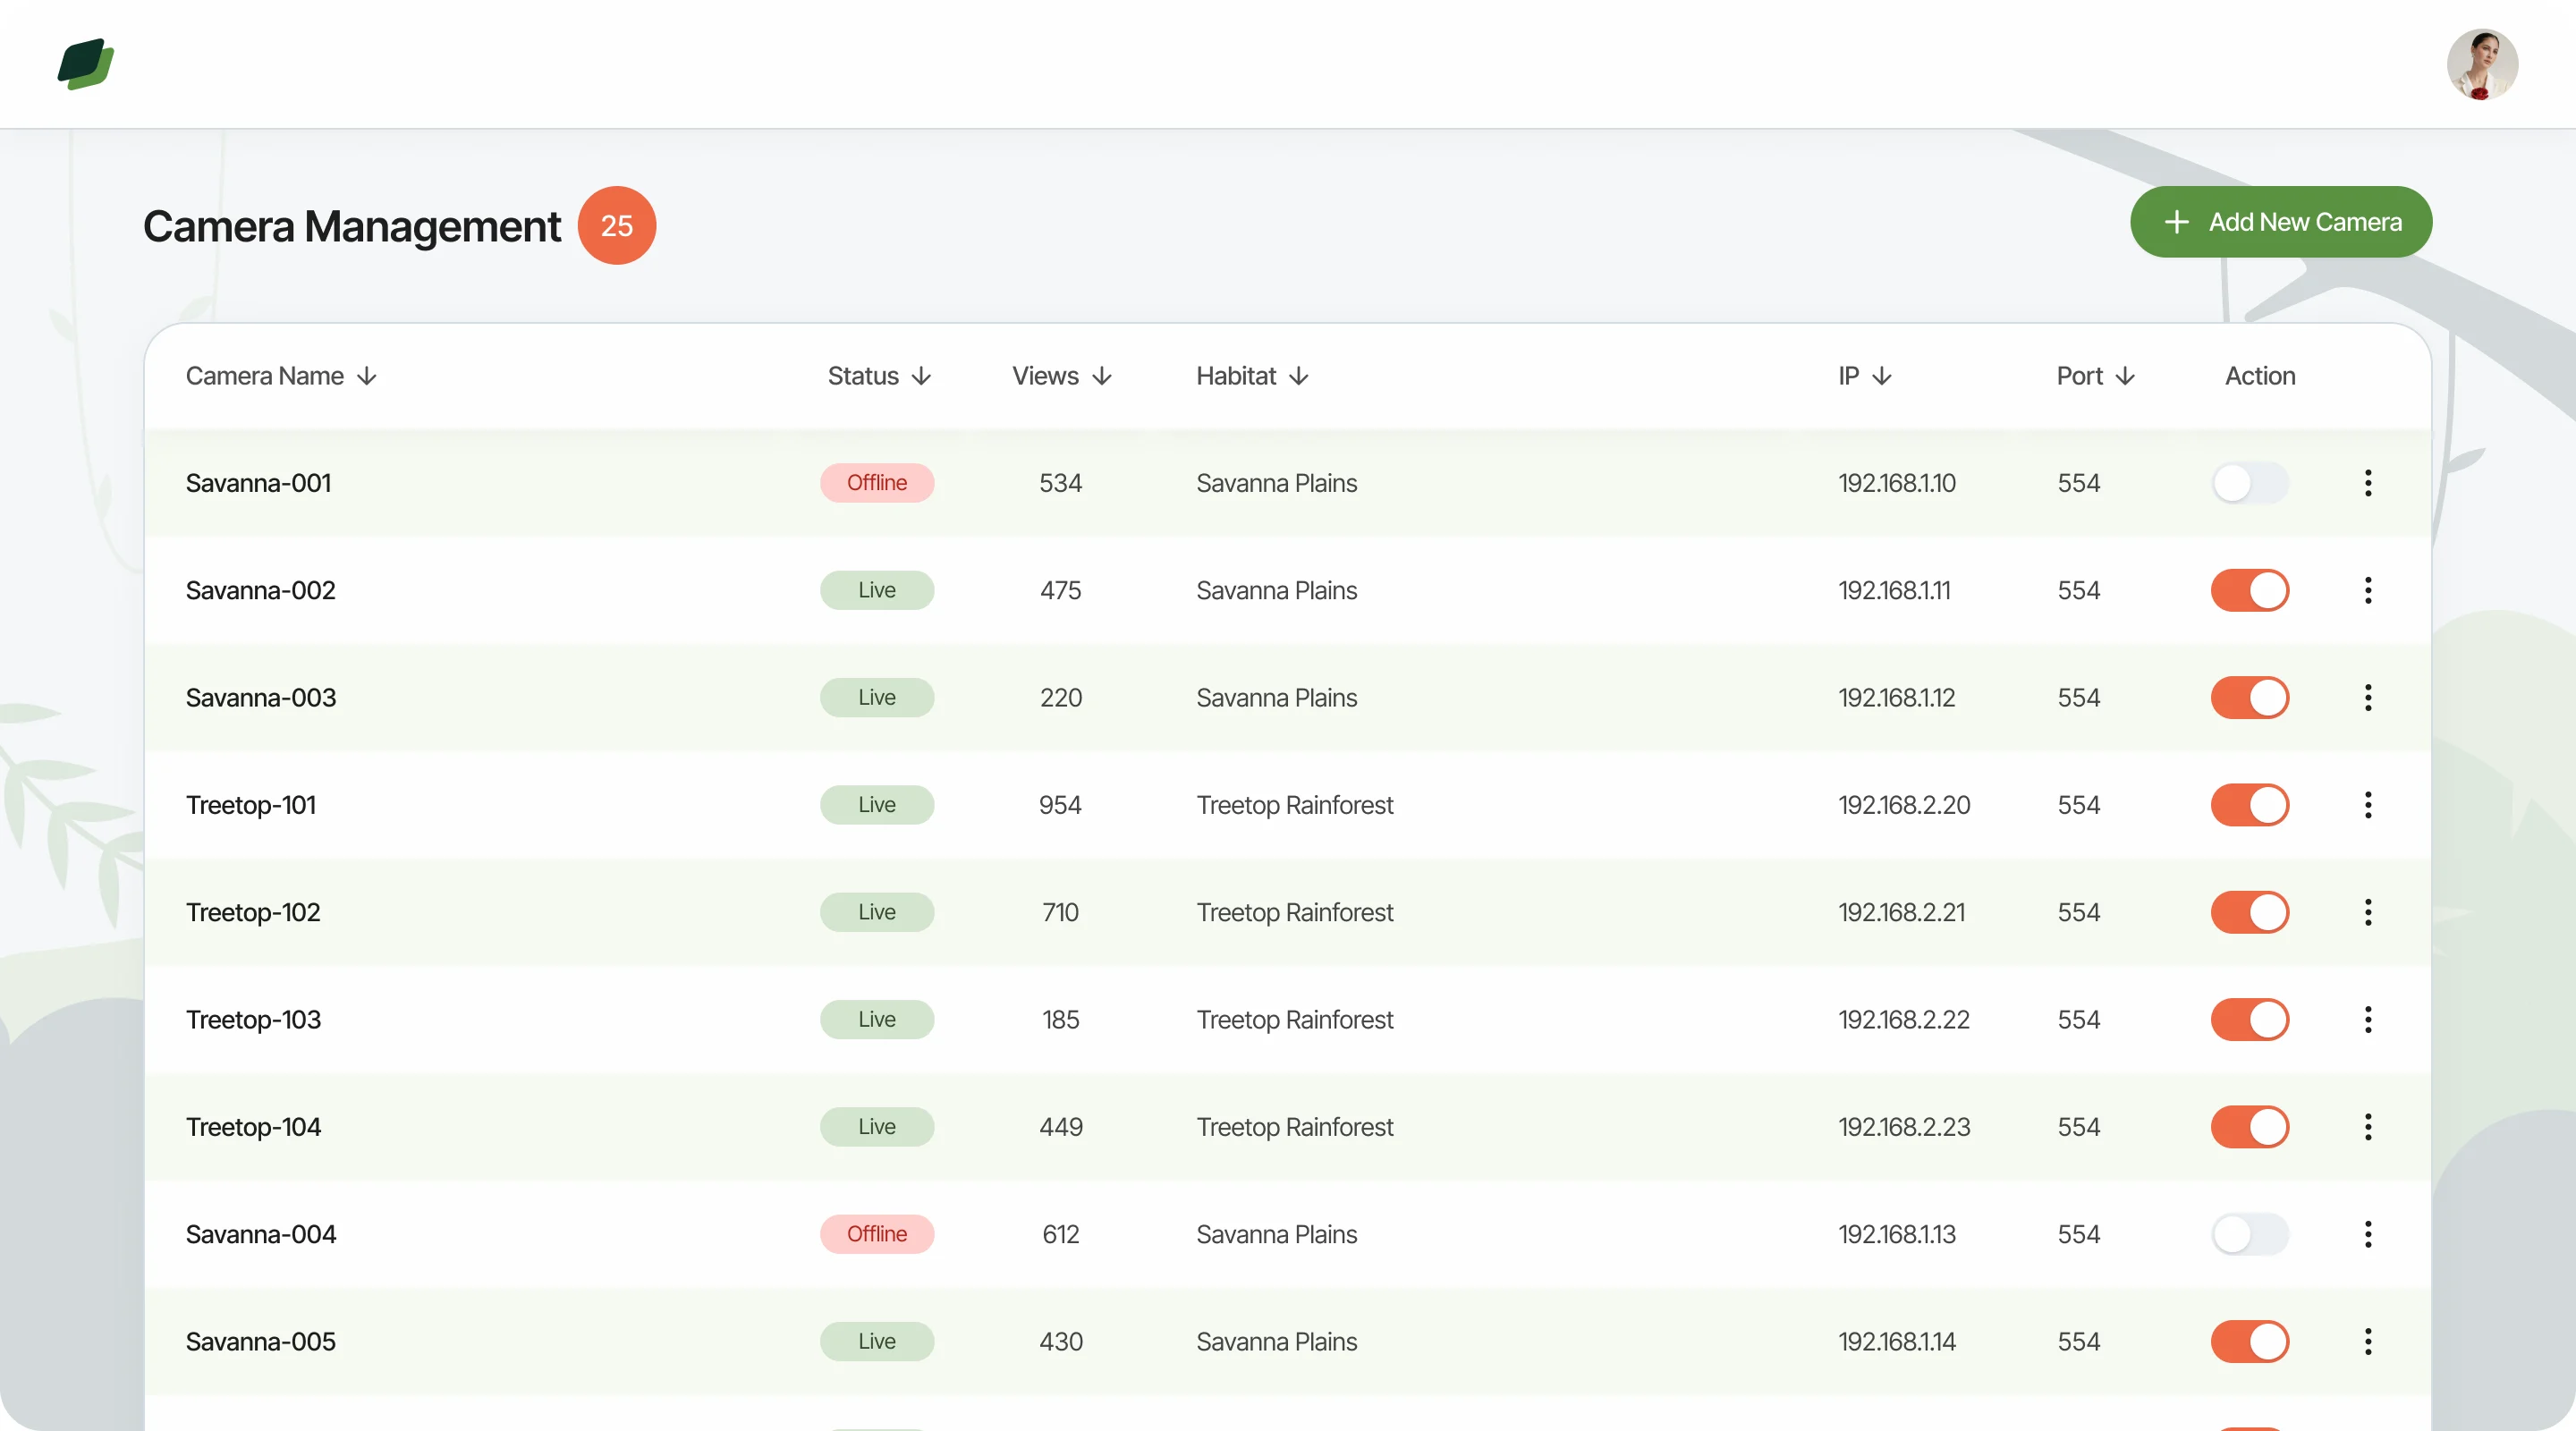Open the three-dot menu for Treetop-104
The height and width of the screenshot is (1431, 2576).
click(2368, 1127)
